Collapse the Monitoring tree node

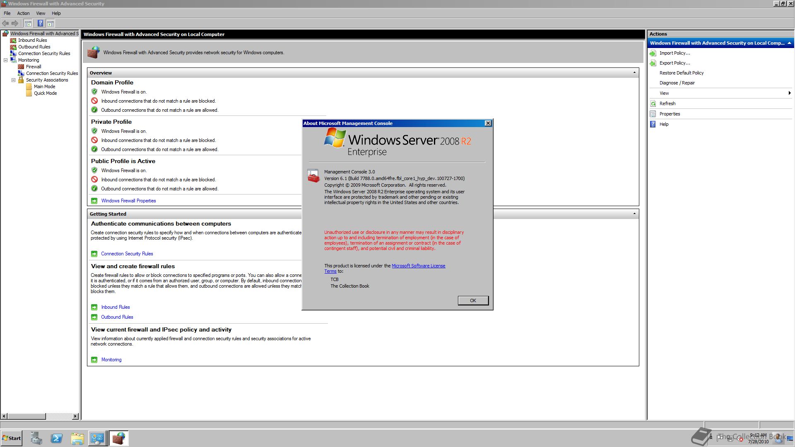point(5,60)
